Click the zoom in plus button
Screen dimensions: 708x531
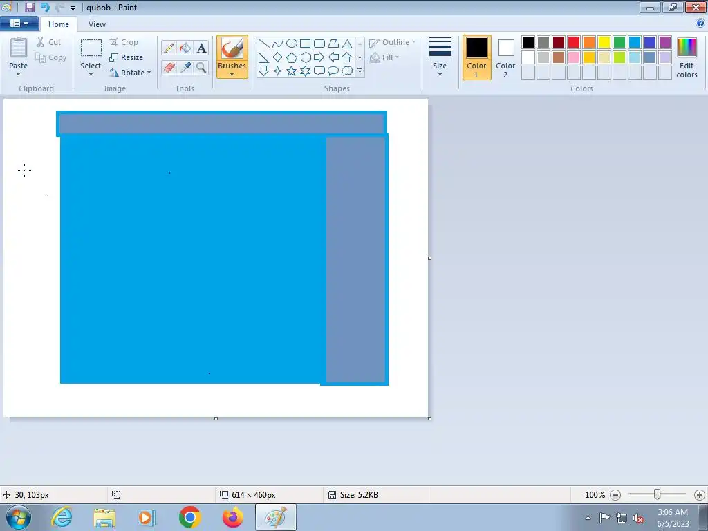coord(700,495)
